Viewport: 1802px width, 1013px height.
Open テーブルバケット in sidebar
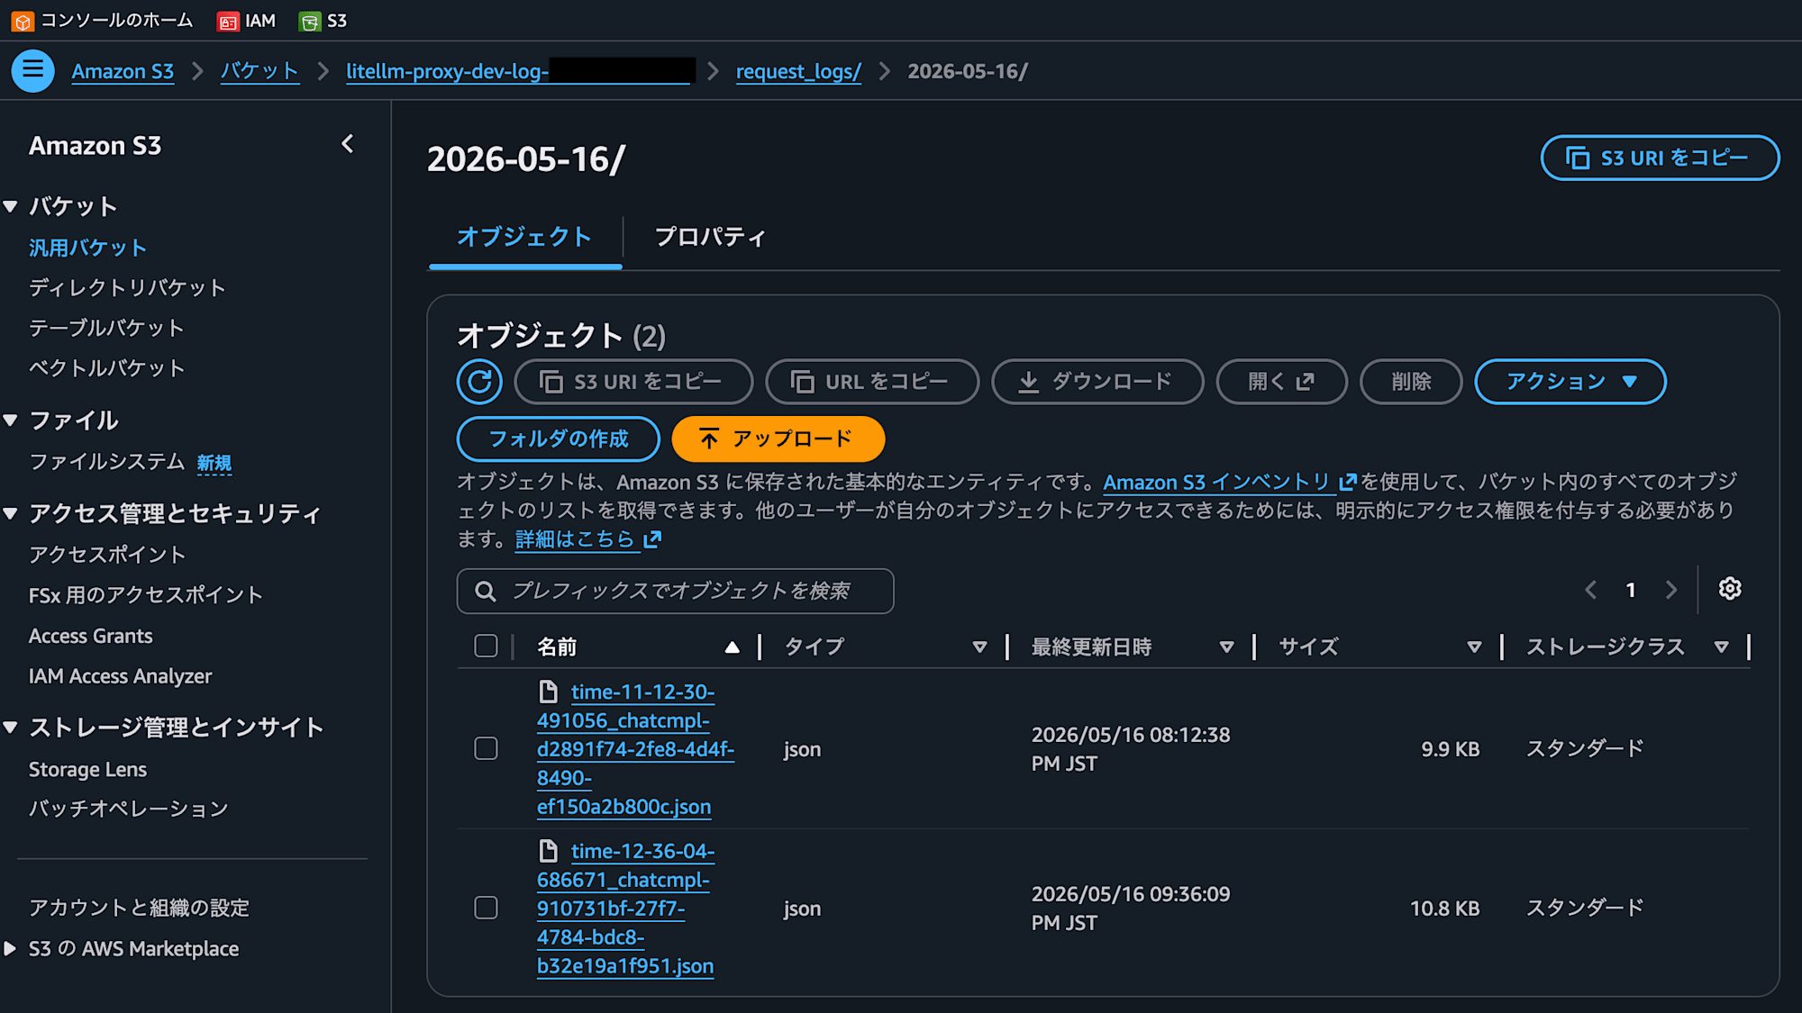tap(106, 328)
